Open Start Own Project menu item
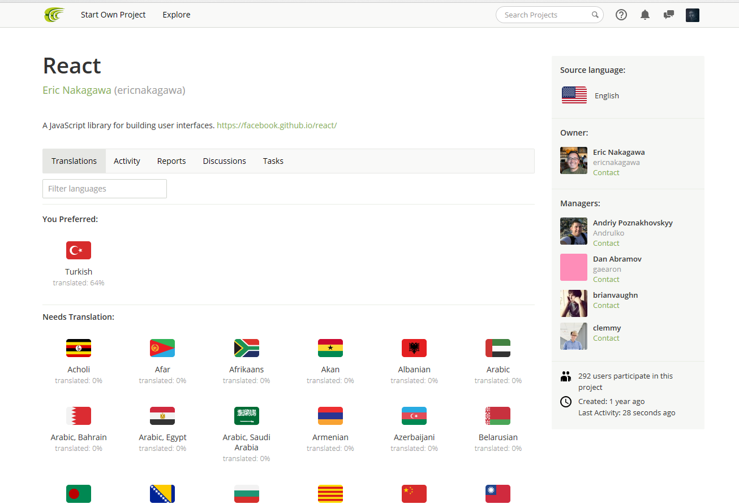Viewport: 739px width, 504px height. (113, 15)
